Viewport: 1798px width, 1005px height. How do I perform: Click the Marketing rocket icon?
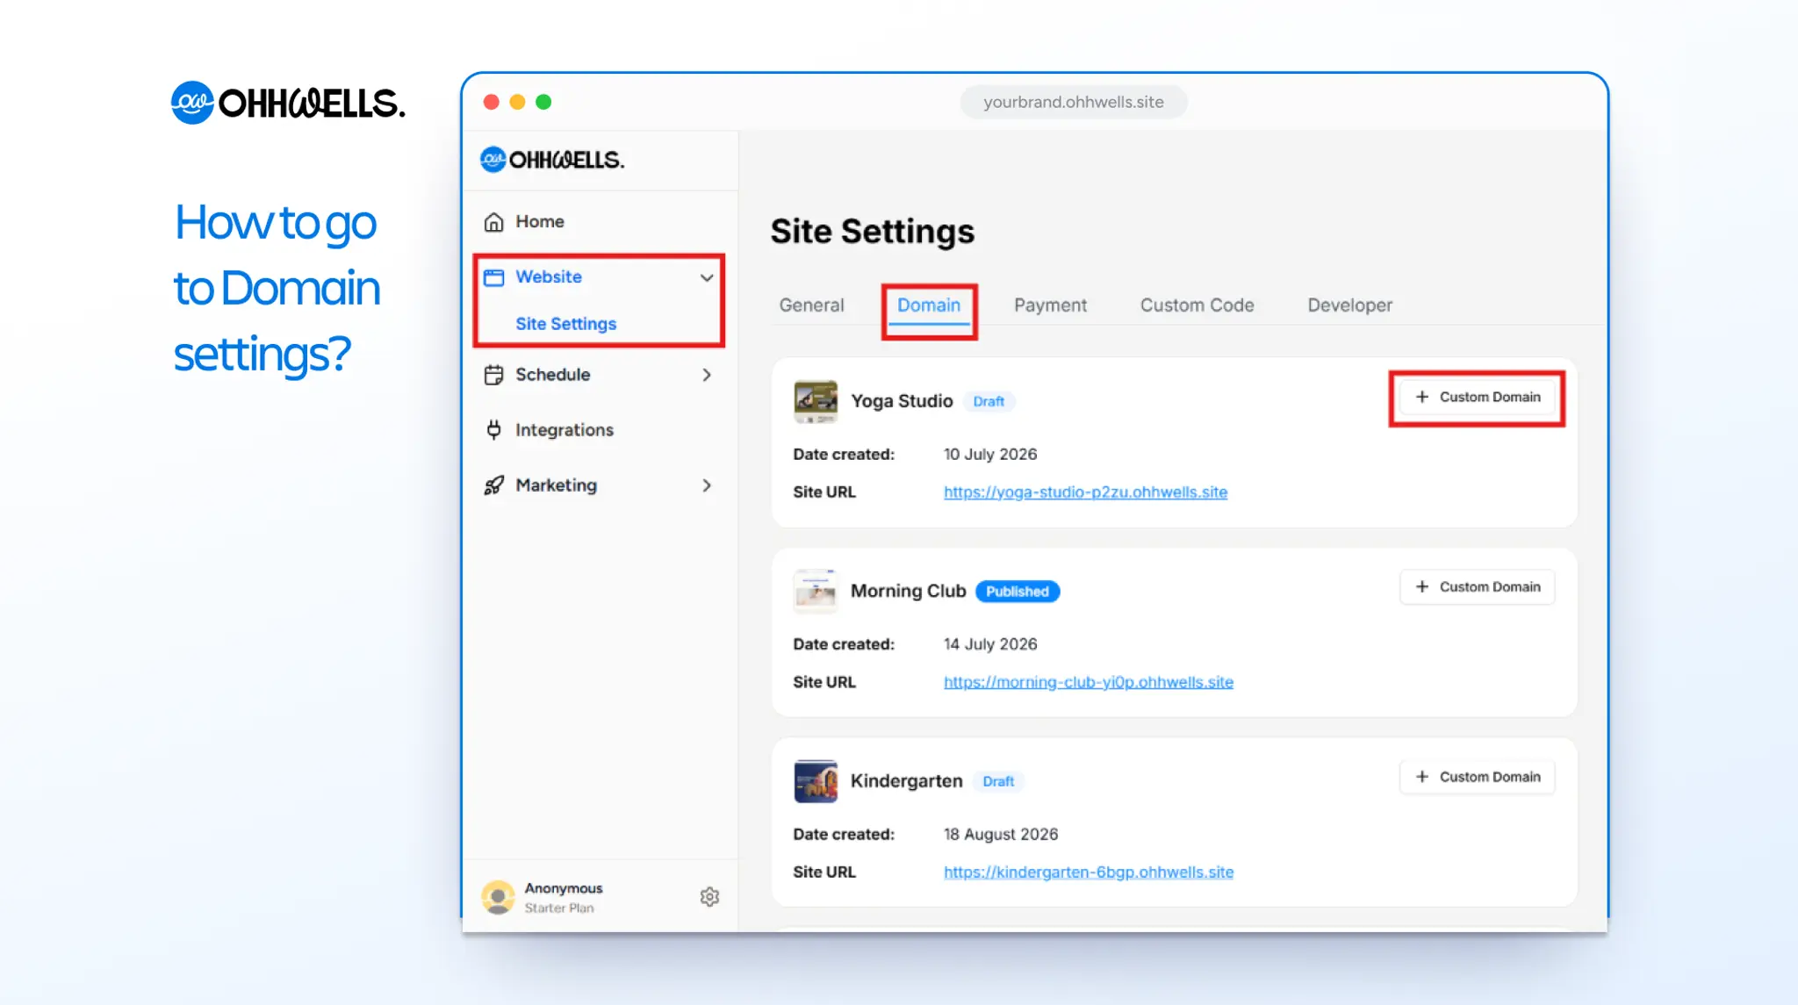pyautogui.click(x=493, y=485)
